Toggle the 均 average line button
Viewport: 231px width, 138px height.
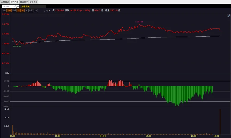19,10
